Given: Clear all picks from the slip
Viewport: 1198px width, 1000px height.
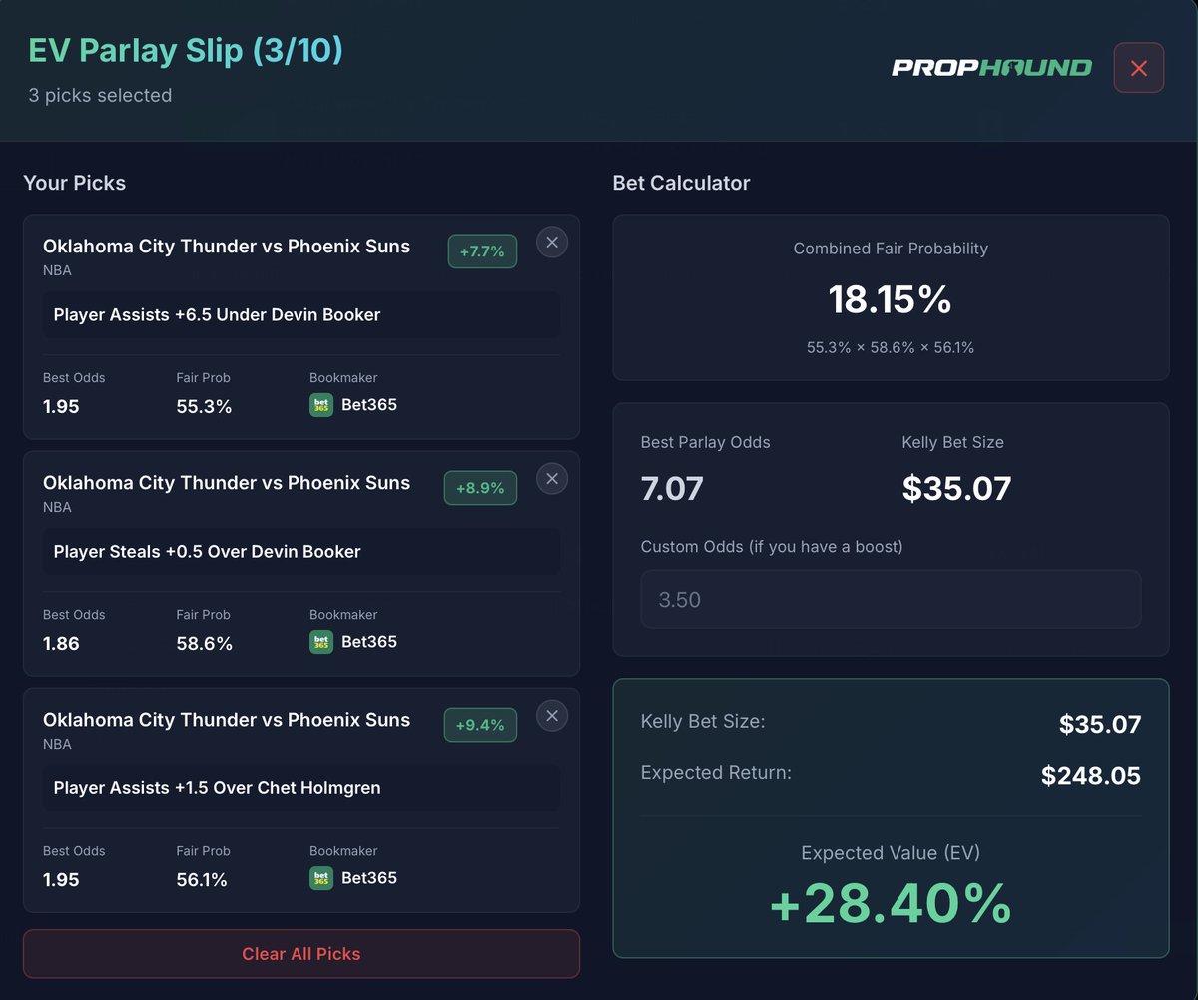Looking at the screenshot, I should 301,954.
